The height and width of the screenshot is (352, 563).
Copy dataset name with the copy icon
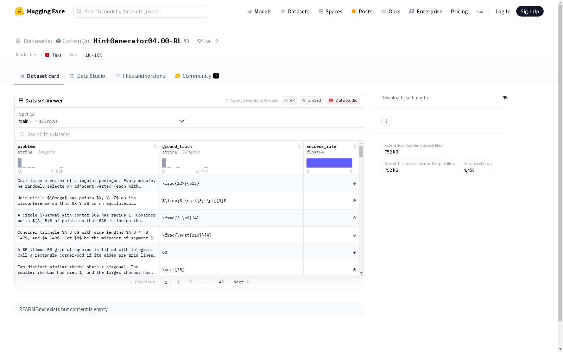tap(186, 41)
